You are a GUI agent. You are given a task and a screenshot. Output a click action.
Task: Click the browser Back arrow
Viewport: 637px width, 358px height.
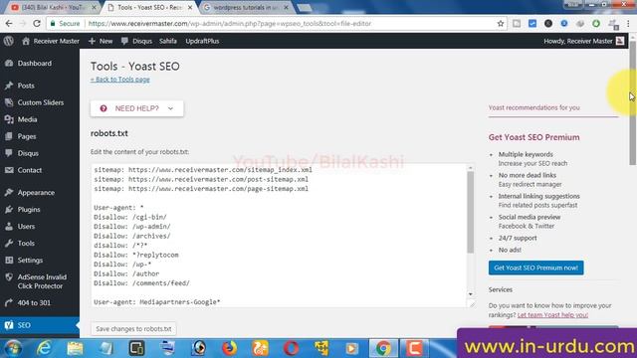click(x=9, y=24)
